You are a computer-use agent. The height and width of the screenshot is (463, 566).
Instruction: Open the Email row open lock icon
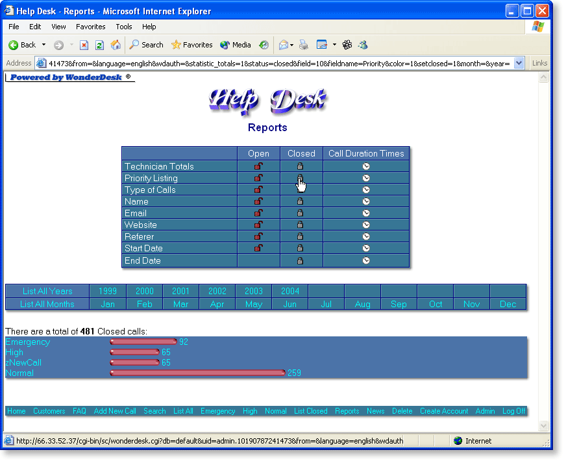point(258,213)
